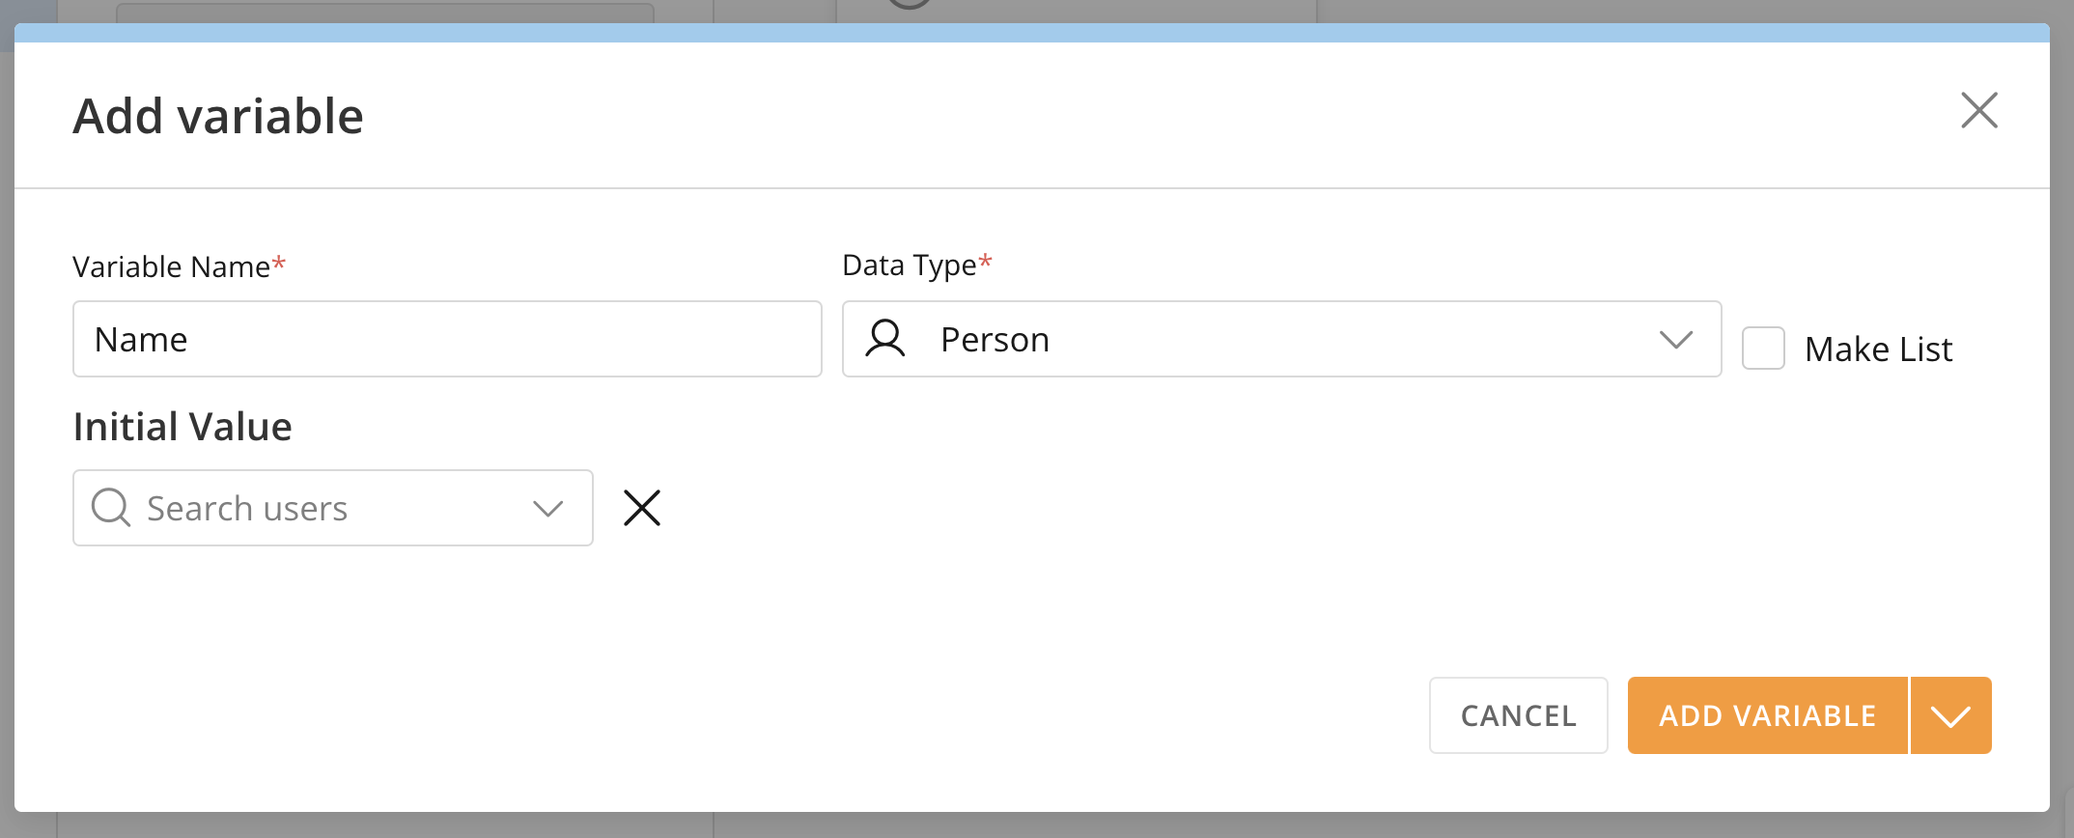2074x838 pixels.
Task: Click the magnifying glass icon in Search users
Action: (110, 508)
